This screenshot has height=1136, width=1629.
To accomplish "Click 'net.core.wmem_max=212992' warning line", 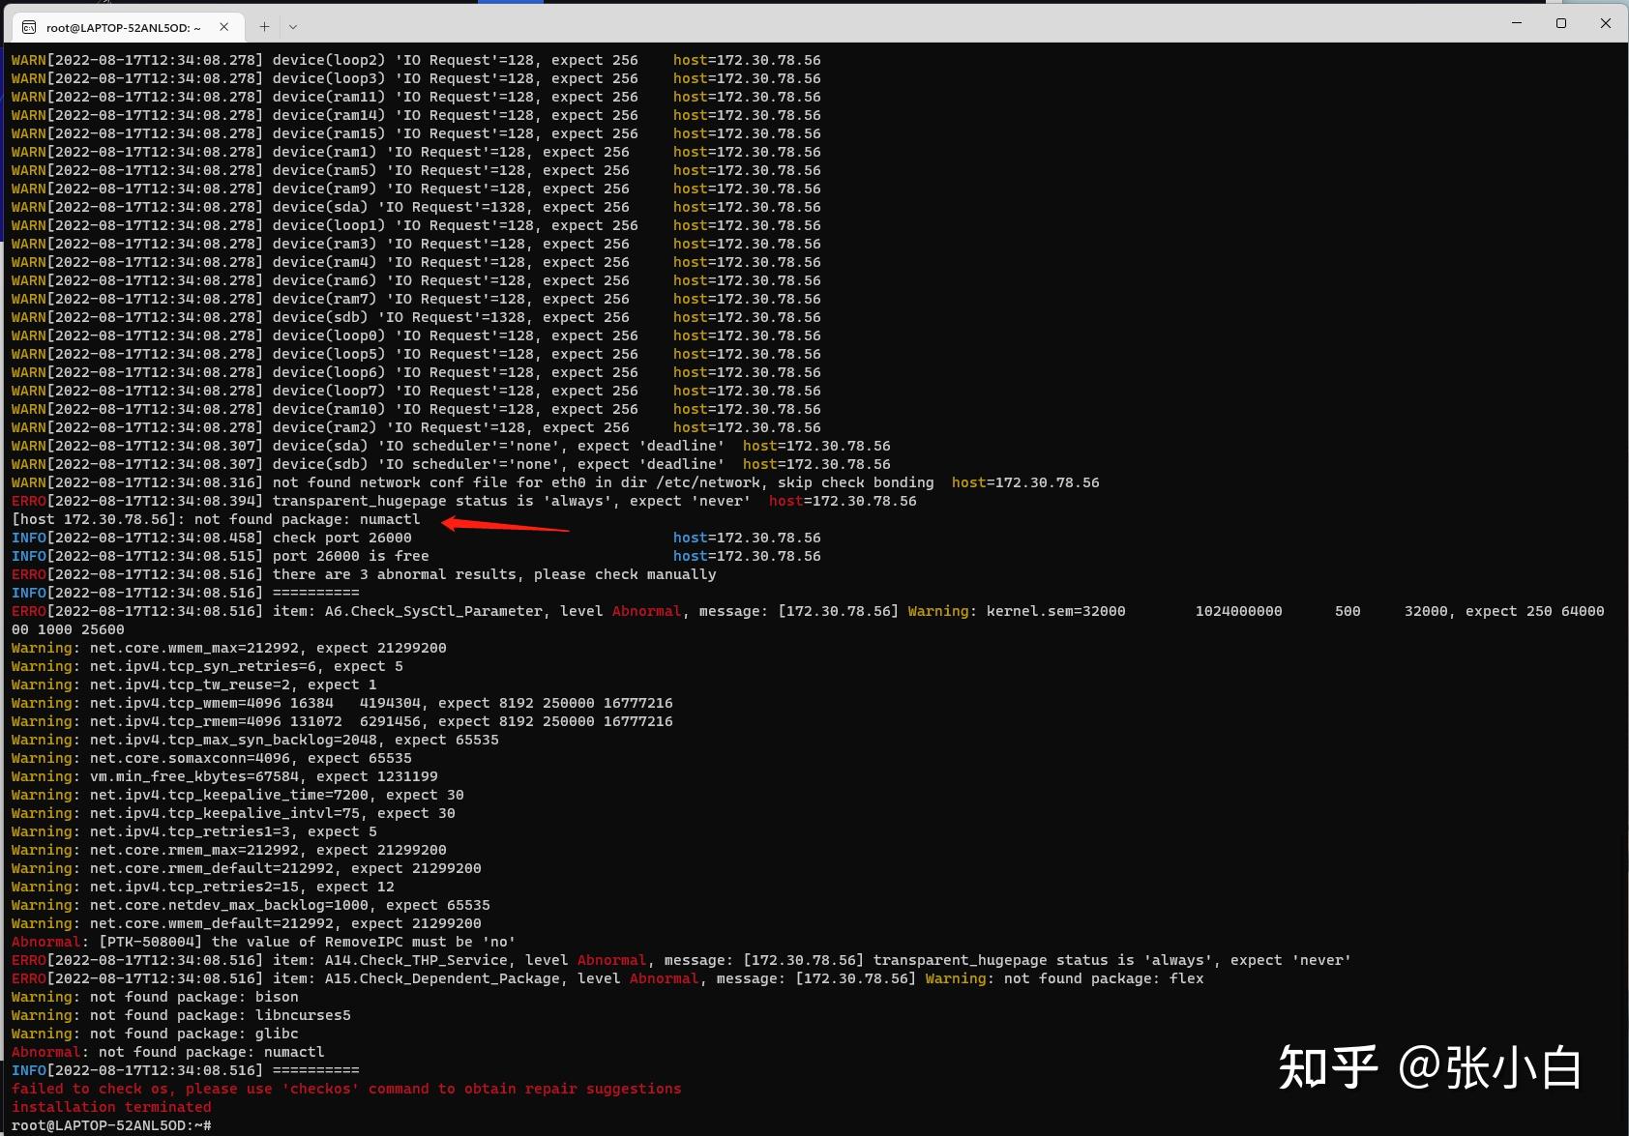I will (x=229, y=648).
